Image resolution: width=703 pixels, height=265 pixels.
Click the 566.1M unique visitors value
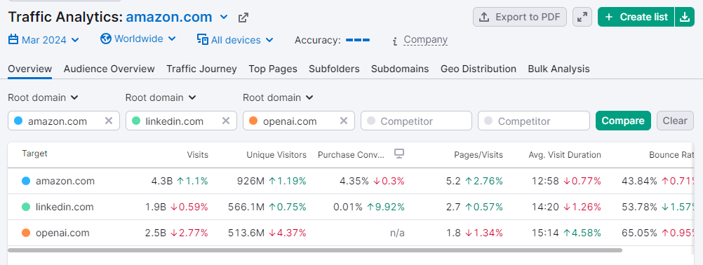pos(247,207)
